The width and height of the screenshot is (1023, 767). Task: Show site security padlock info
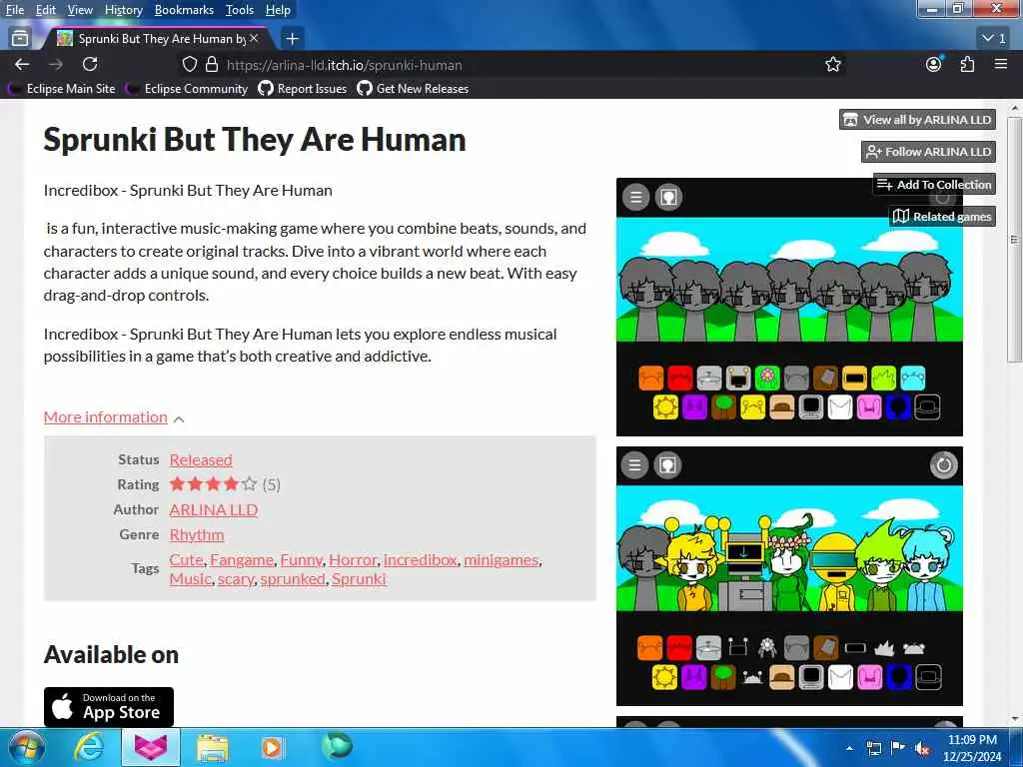[x=212, y=65]
